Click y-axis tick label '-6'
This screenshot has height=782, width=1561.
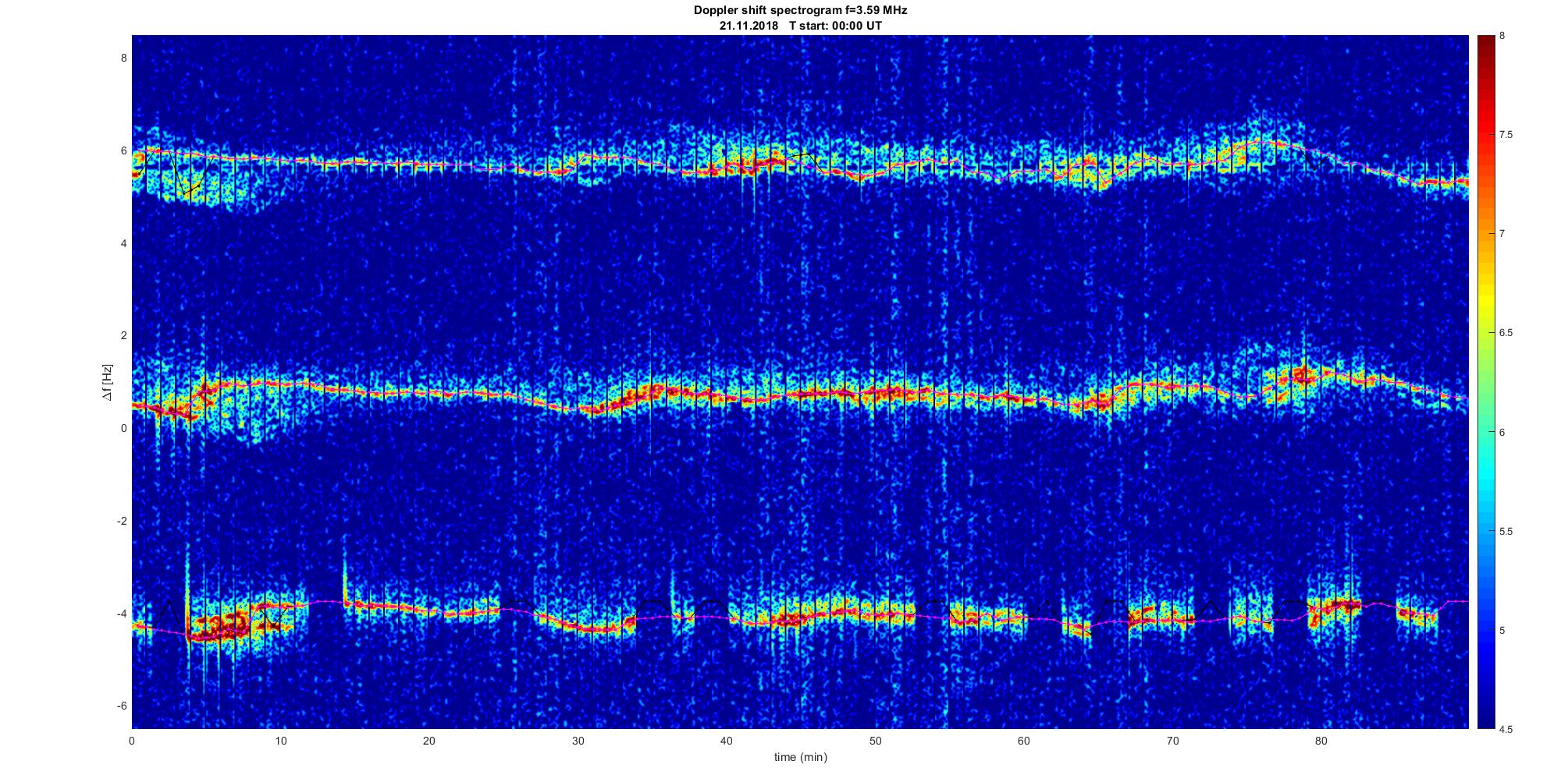pos(121,706)
